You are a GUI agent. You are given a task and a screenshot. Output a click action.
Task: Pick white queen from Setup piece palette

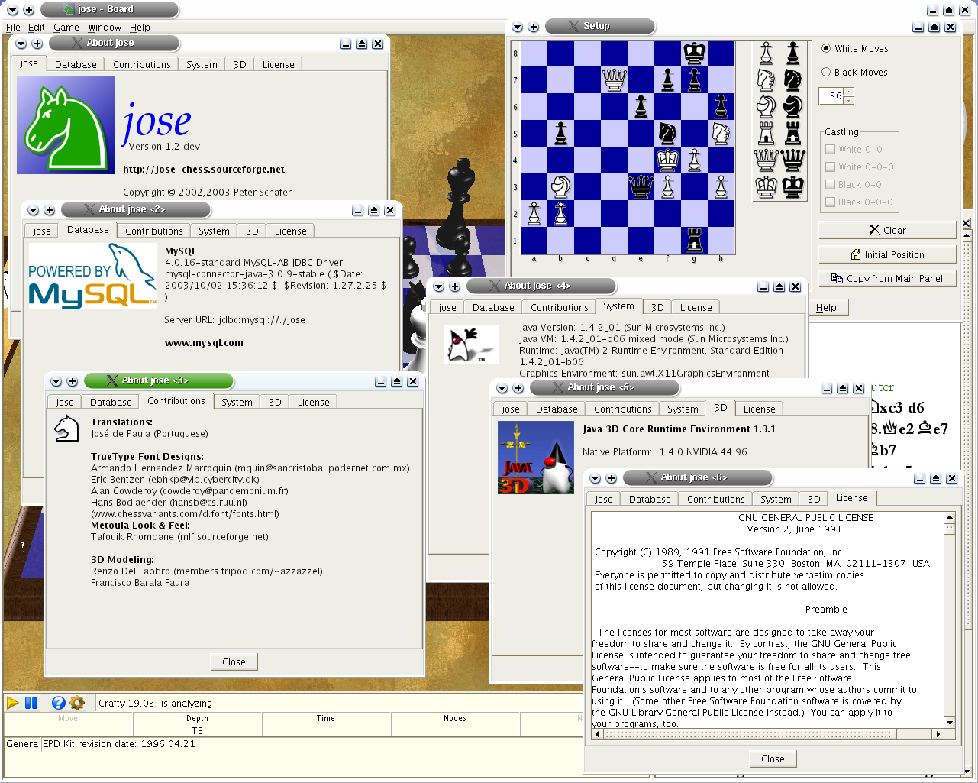tap(767, 160)
